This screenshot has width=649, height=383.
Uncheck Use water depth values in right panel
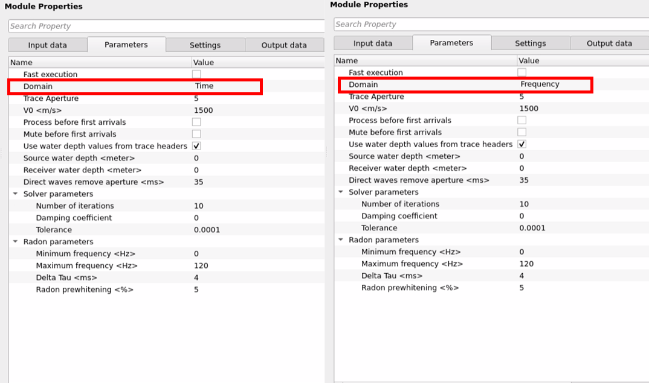click(x=522, y=144)
